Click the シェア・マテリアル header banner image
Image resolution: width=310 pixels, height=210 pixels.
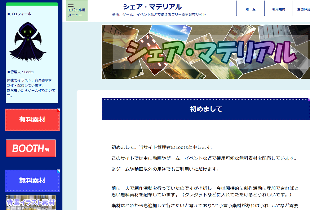(x=206, y=52)
